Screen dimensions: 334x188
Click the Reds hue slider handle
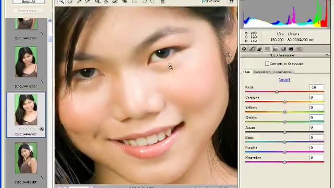[x=277, y=92]
